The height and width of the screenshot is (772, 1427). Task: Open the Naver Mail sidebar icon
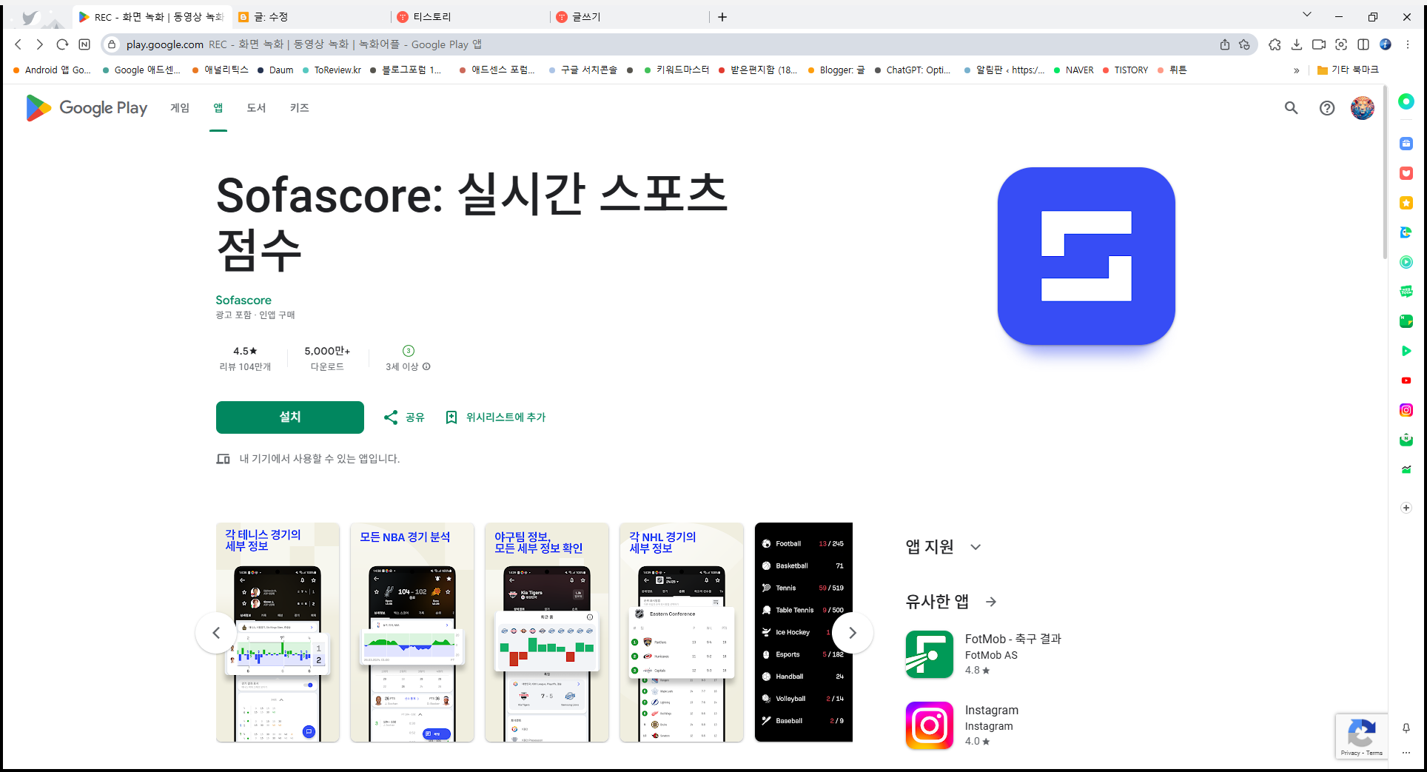(1406, 440)
